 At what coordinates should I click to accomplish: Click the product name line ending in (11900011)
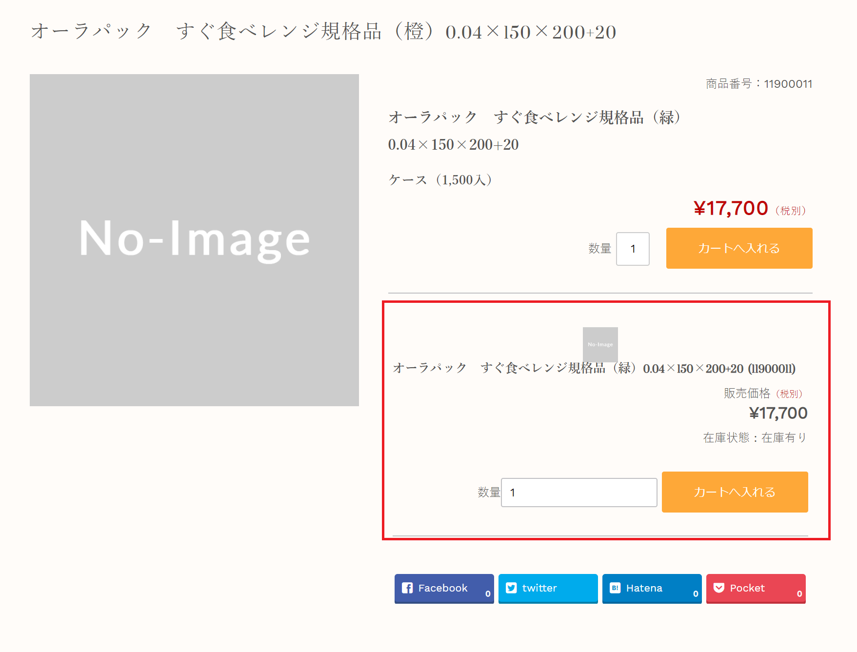(x=594, y=368)
